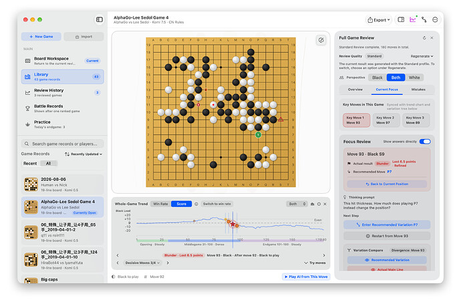Screen dimensions: 461x306
Task: Select the Black perspective option
Action: tap(377, 78)
